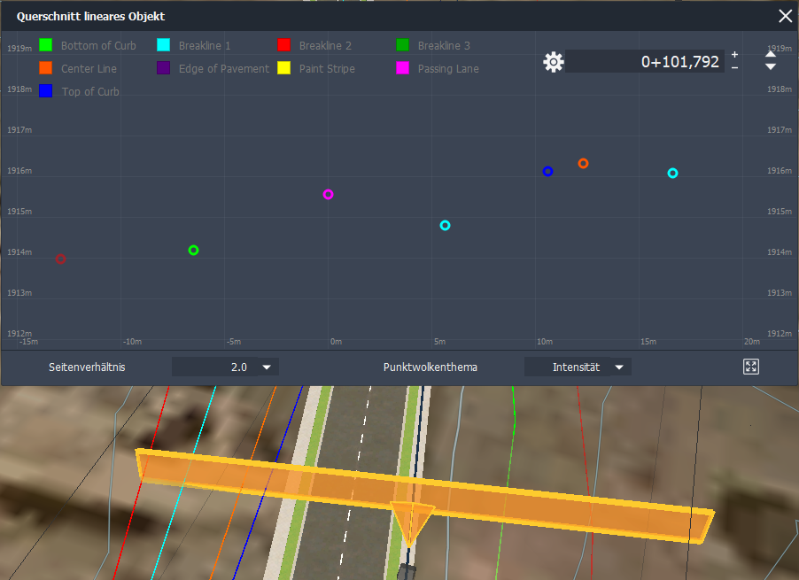Screen dimensions: 799x580
Task: Click the Passing Lane legend label
Action: pos(448,68)
